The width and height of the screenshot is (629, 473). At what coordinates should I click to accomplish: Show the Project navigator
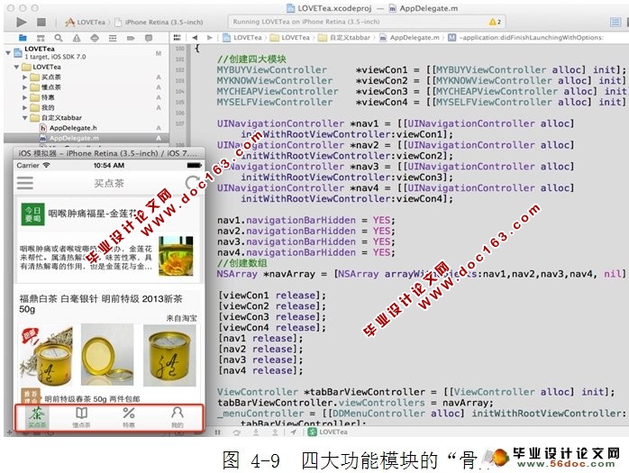pos(23,38)
